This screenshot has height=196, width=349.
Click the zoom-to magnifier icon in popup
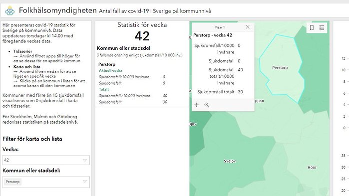click(207, 105)
